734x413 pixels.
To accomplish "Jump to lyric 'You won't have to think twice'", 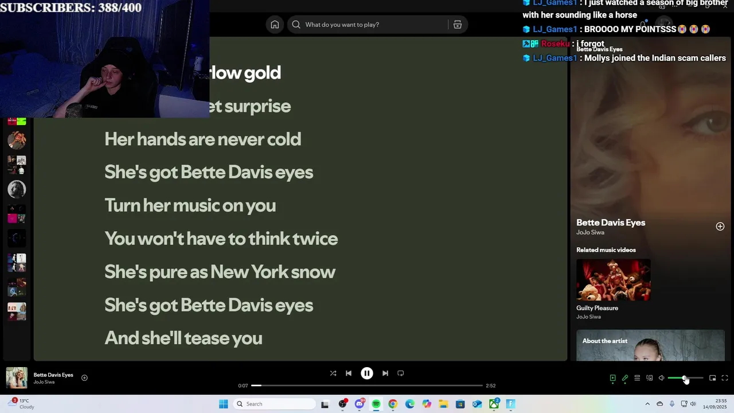I will 221,239.
